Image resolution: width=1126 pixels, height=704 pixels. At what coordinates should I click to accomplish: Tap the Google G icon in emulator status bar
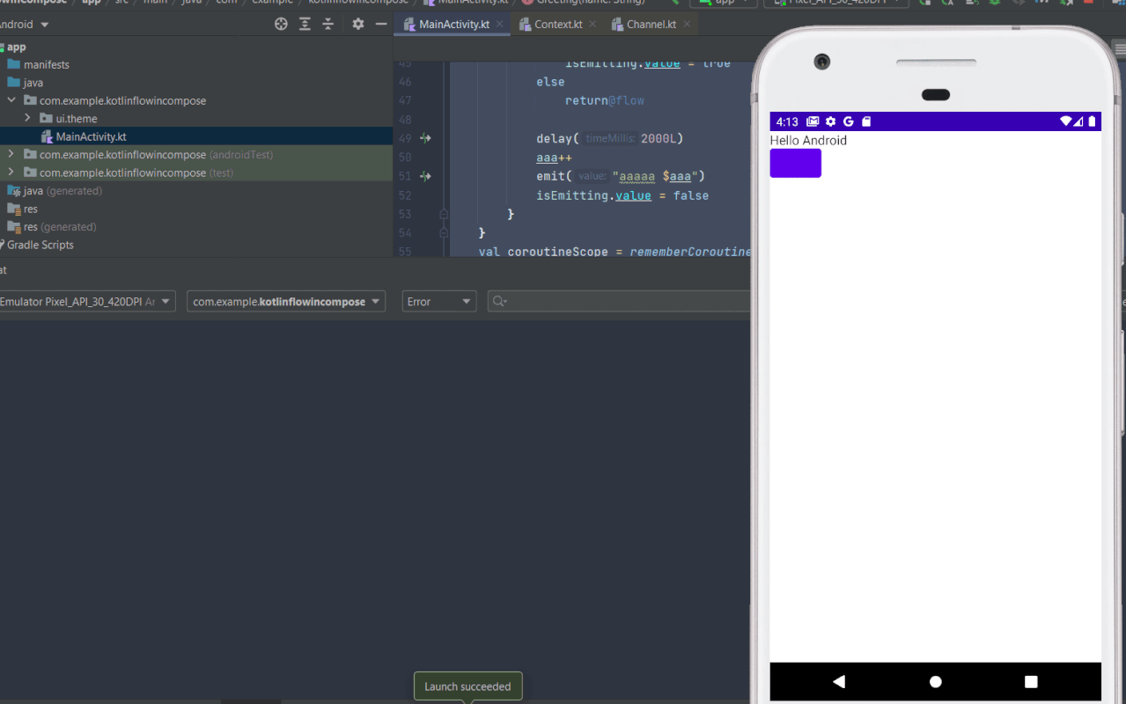[x=849, y=121]
